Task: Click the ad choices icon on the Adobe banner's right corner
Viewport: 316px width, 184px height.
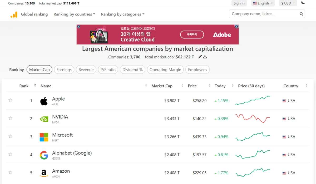Action: 236,27
